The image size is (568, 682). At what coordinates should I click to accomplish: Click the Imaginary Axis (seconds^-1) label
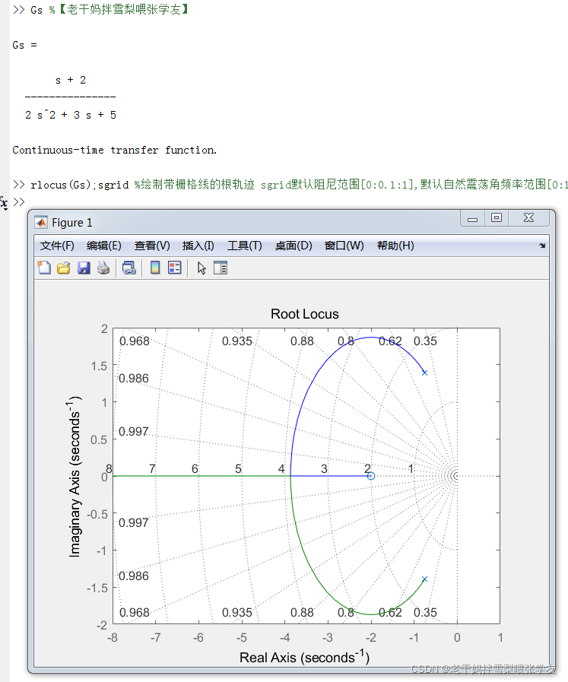75,477
